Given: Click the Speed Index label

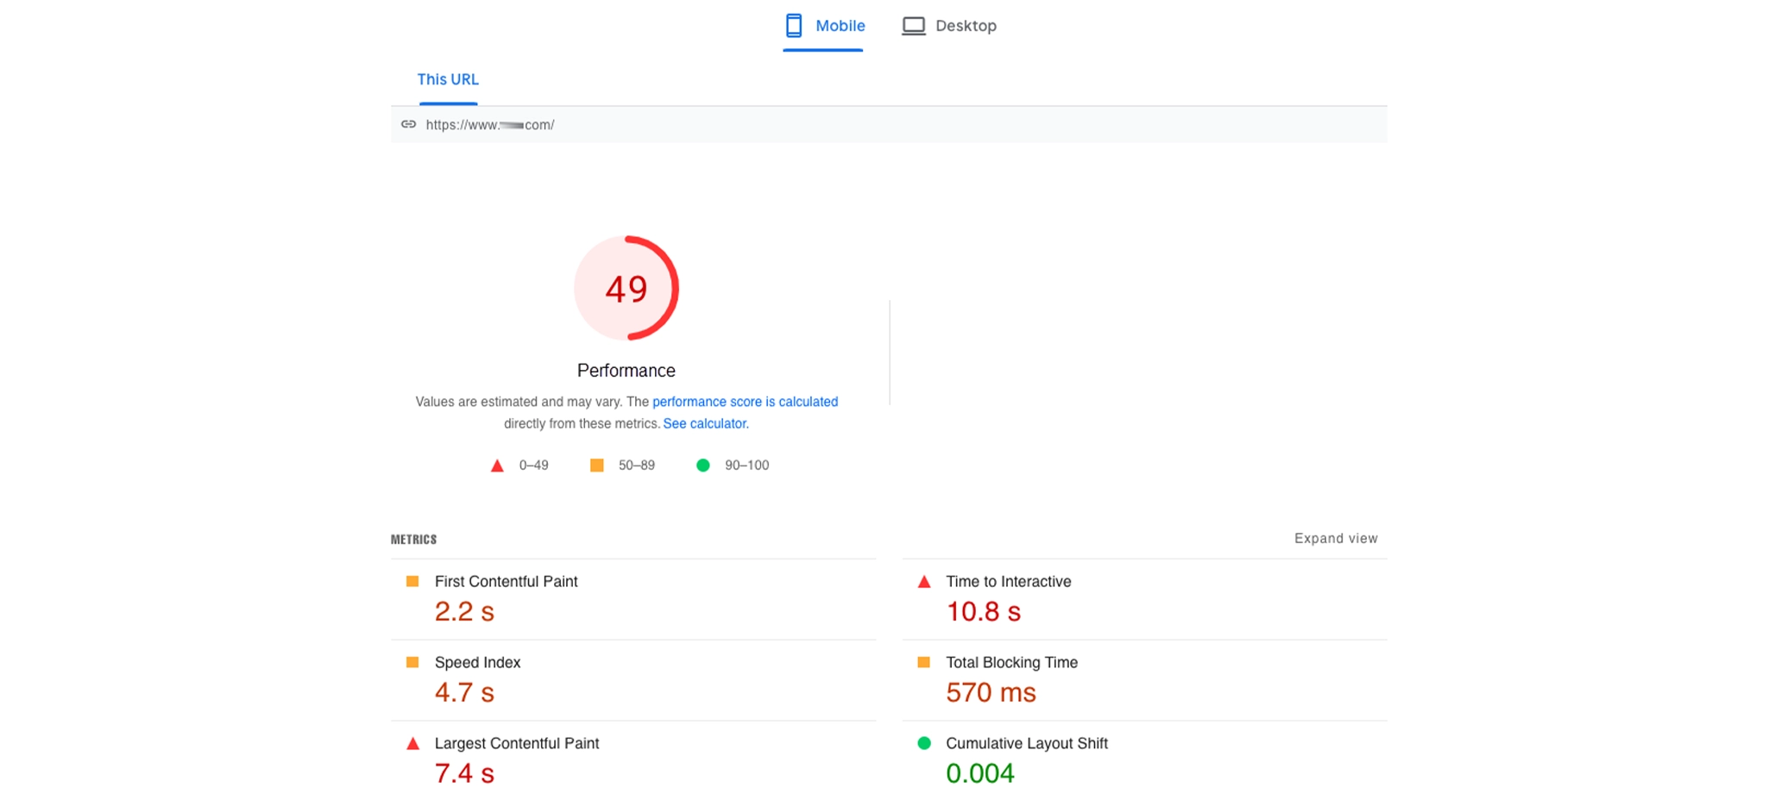Looking at the screenshot, I should [478, 663].
